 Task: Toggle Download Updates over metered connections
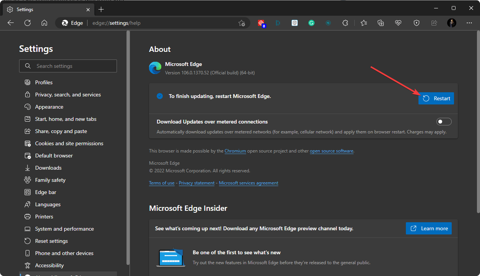444,122
